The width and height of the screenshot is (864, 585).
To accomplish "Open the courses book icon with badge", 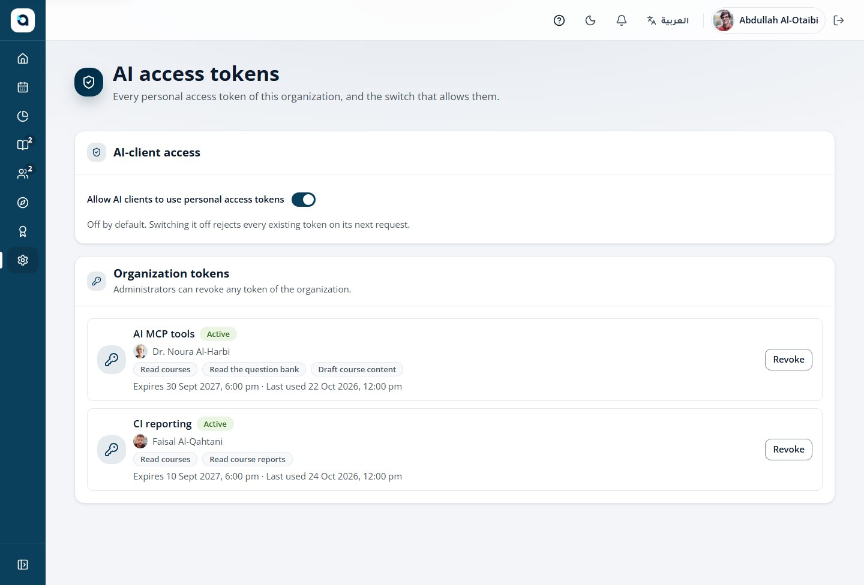I will pos(23,145).
